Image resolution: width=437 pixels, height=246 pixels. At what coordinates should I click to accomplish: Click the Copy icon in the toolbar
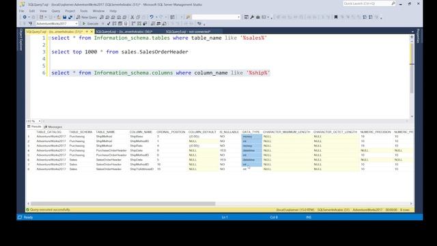pos(138,17)
